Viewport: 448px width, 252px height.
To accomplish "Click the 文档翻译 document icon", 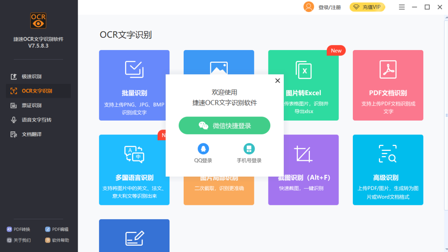I will (14, 134).
